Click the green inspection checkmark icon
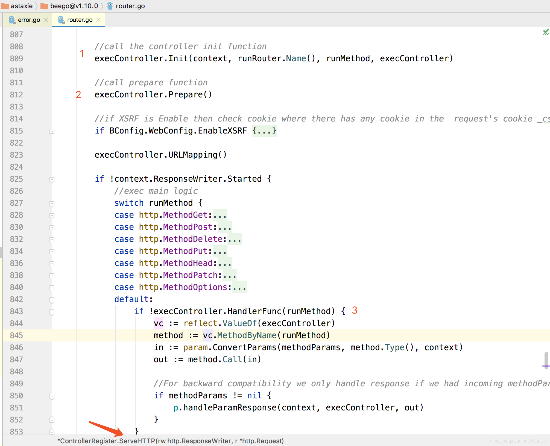The image size is (550, 446). click(x=546, y=32)
